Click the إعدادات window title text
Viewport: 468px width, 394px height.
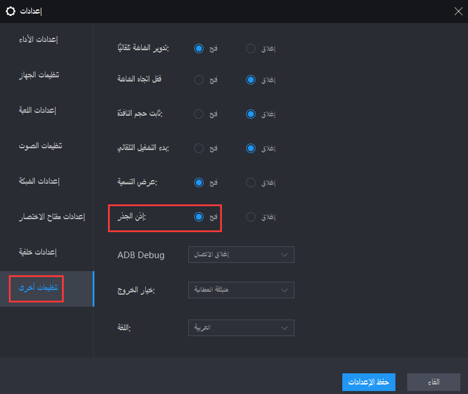31,11
